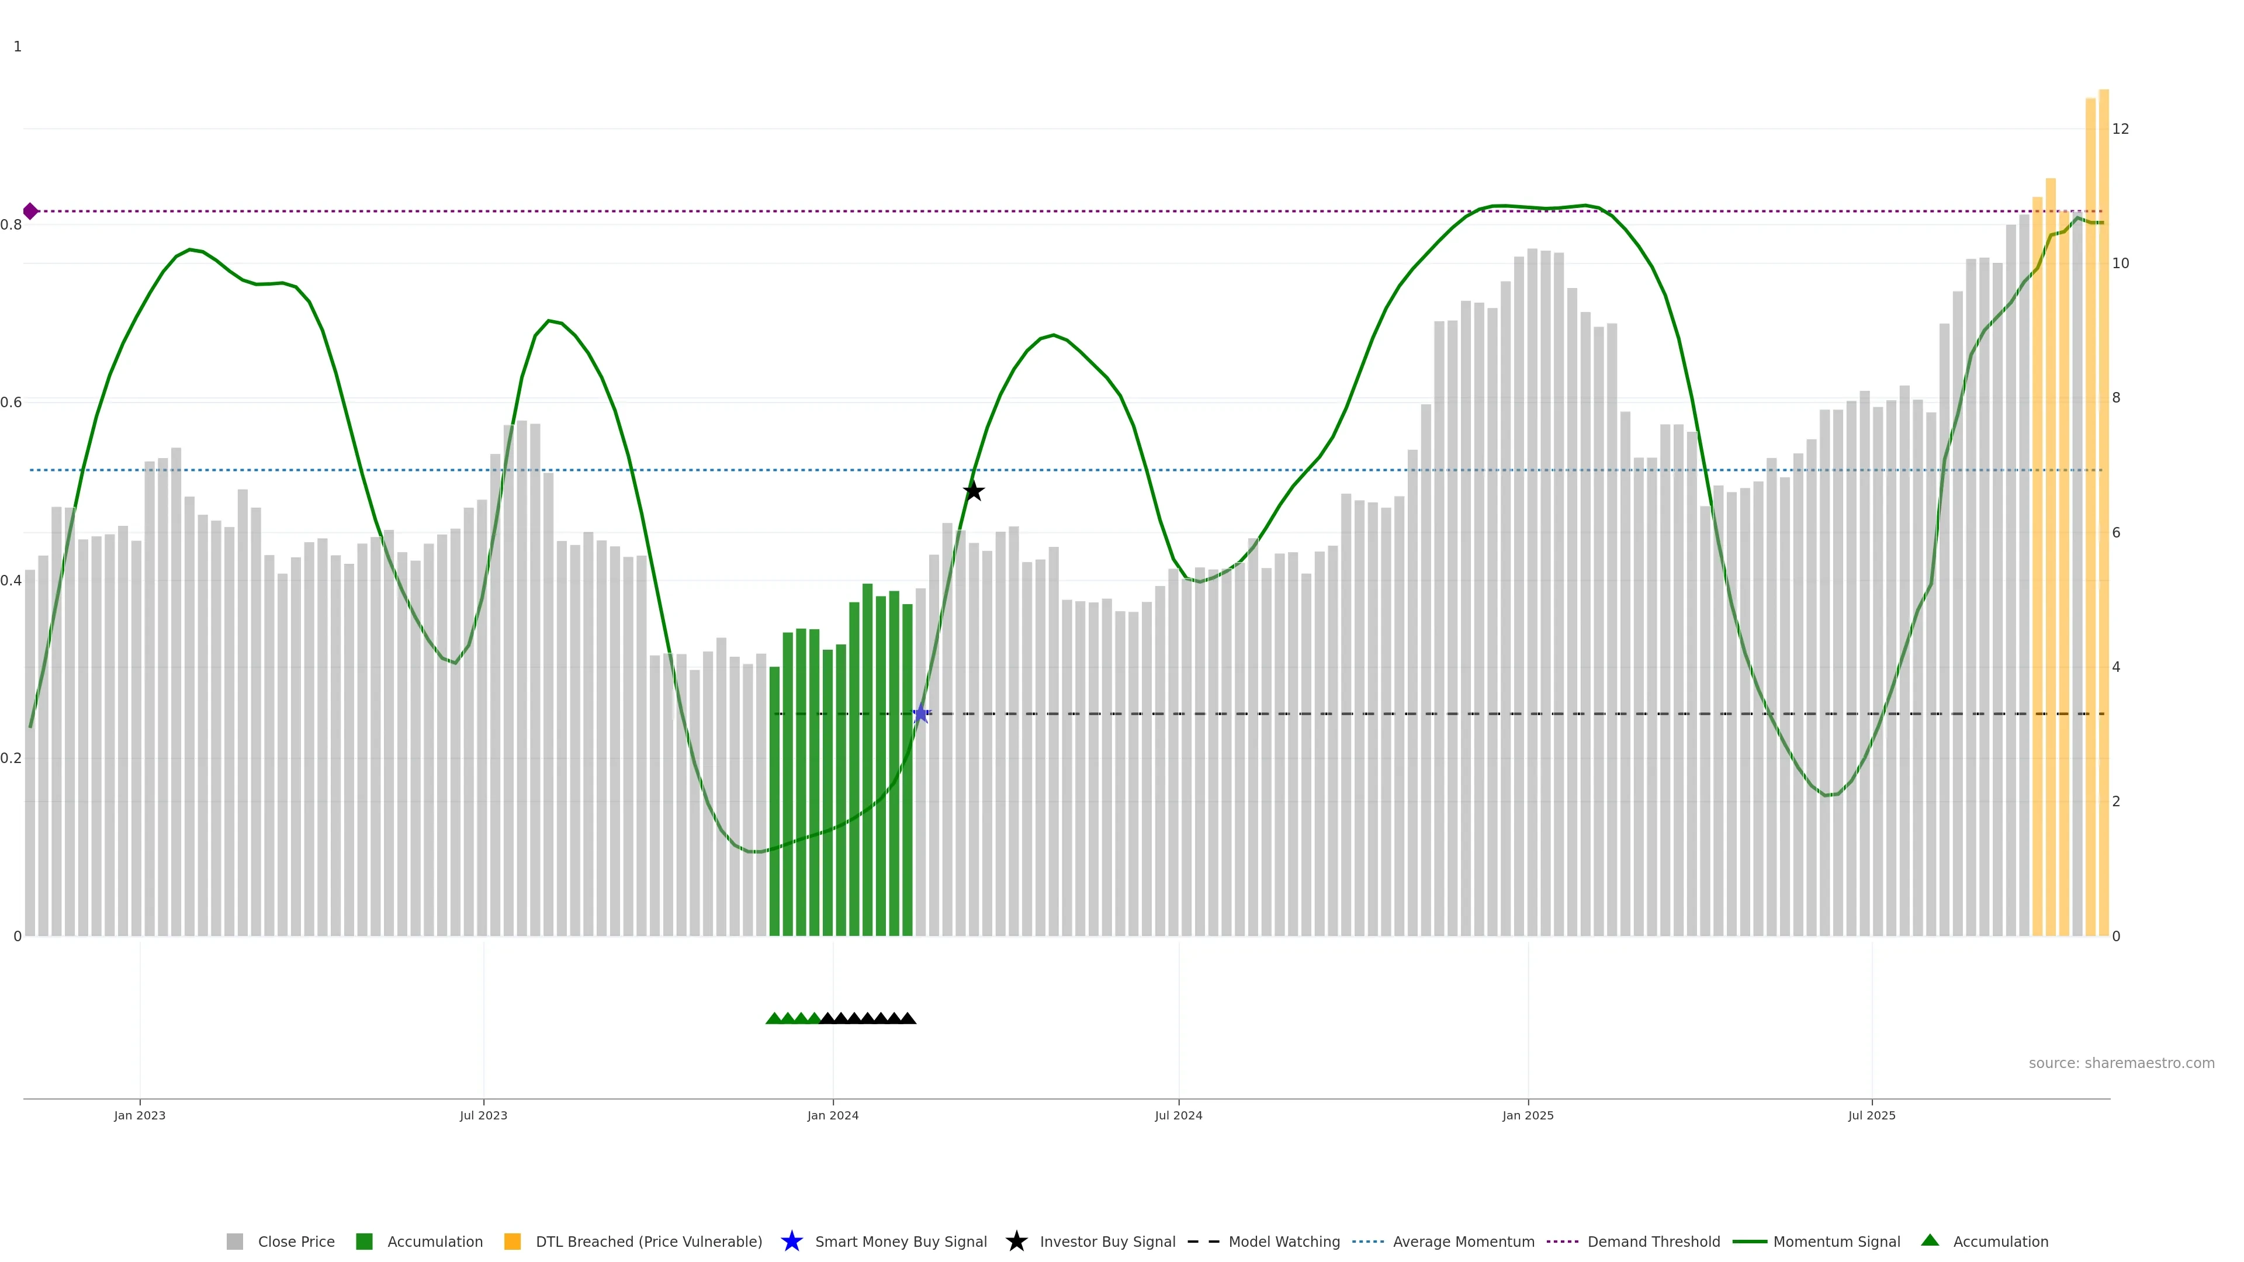The image size is (2244, 1262).
Task: Click the blue Smart Money star on chart
Action: (921, 714)
